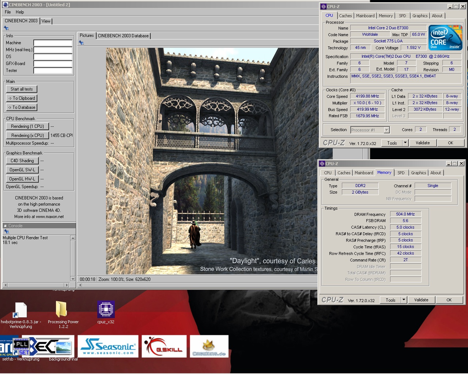Click the Seasonic logo on the desktop

pos(108,346)
